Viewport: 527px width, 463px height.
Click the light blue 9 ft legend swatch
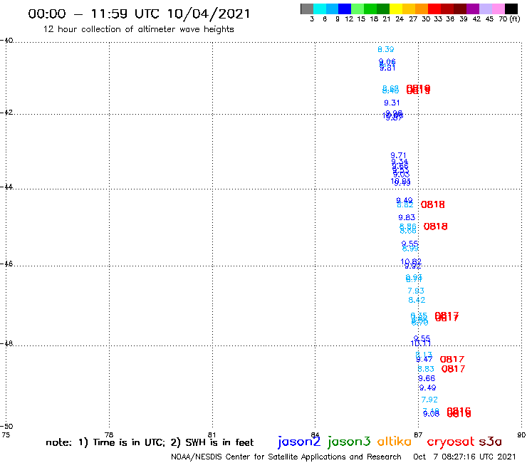point(332,9)
